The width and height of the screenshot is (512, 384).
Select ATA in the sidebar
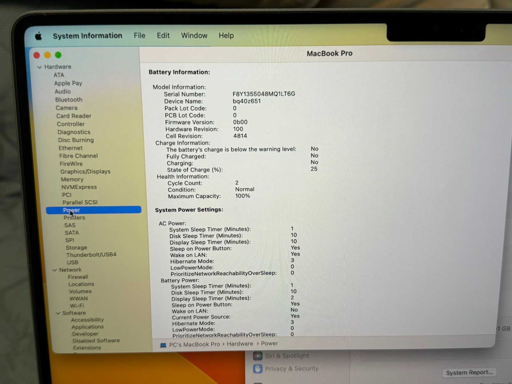tap(59, 75)
